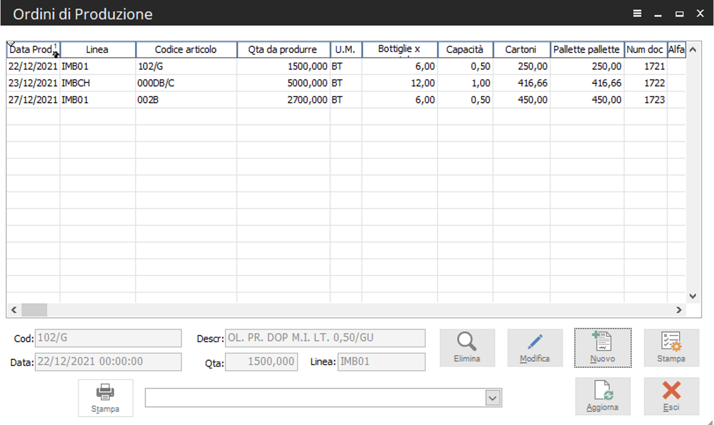Open the report dropdown beside Stampa

[492, 398]
